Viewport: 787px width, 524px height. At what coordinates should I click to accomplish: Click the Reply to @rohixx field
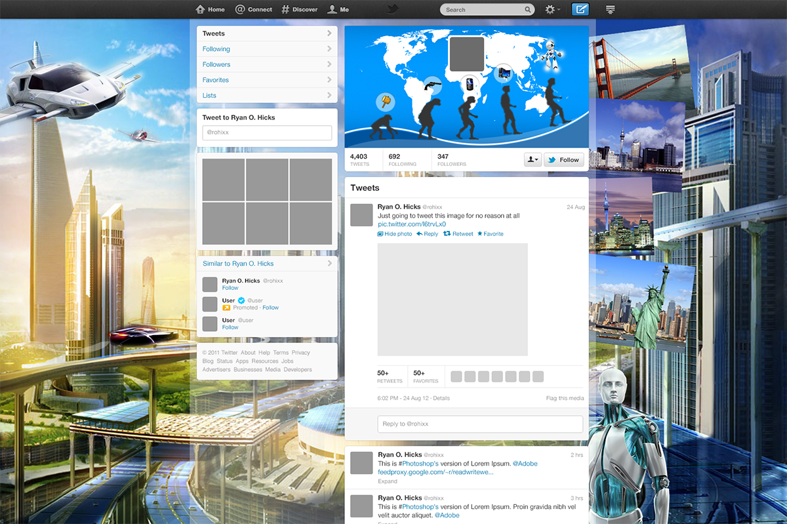(480, 424)
